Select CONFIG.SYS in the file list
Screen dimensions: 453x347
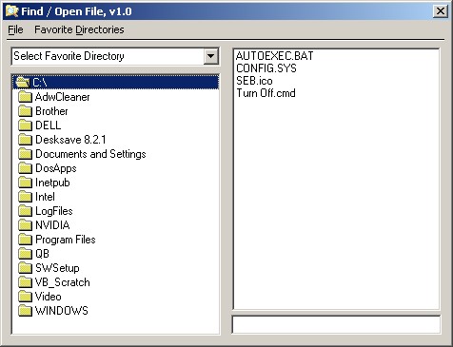(266, 68)
